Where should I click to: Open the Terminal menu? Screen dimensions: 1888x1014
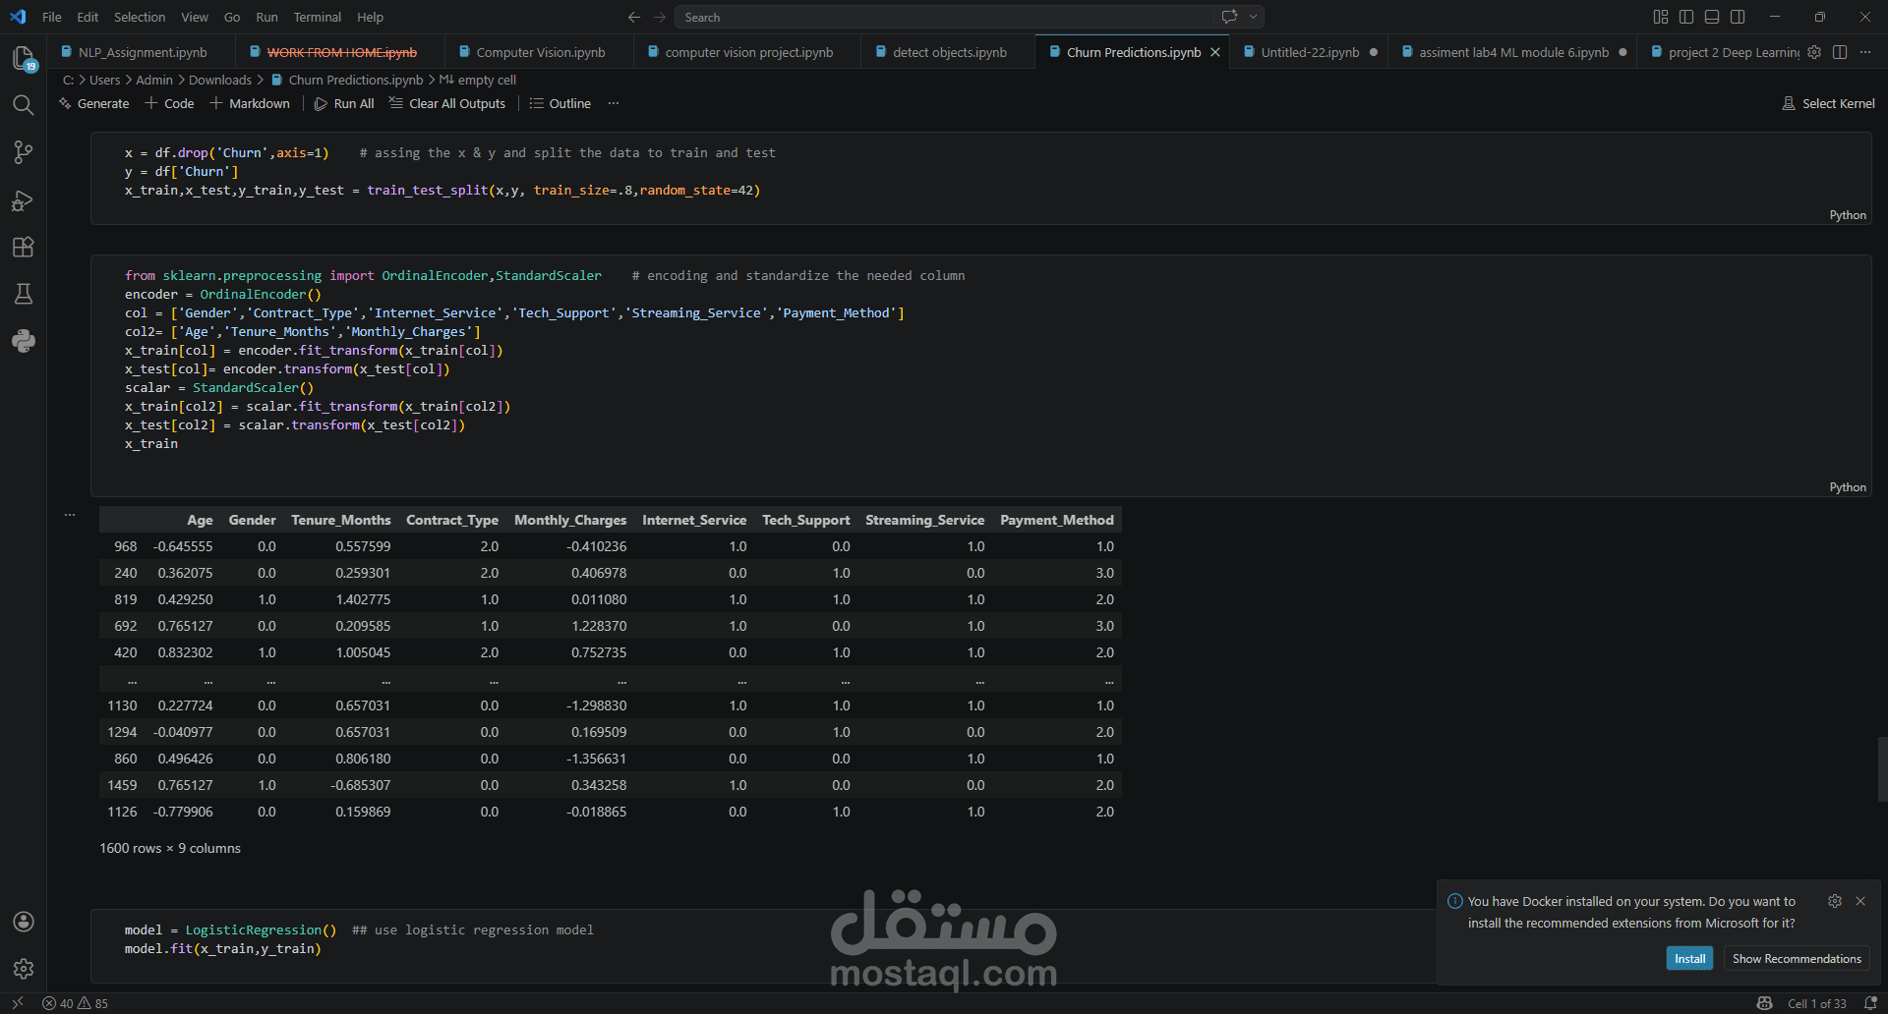pos(317,17)
